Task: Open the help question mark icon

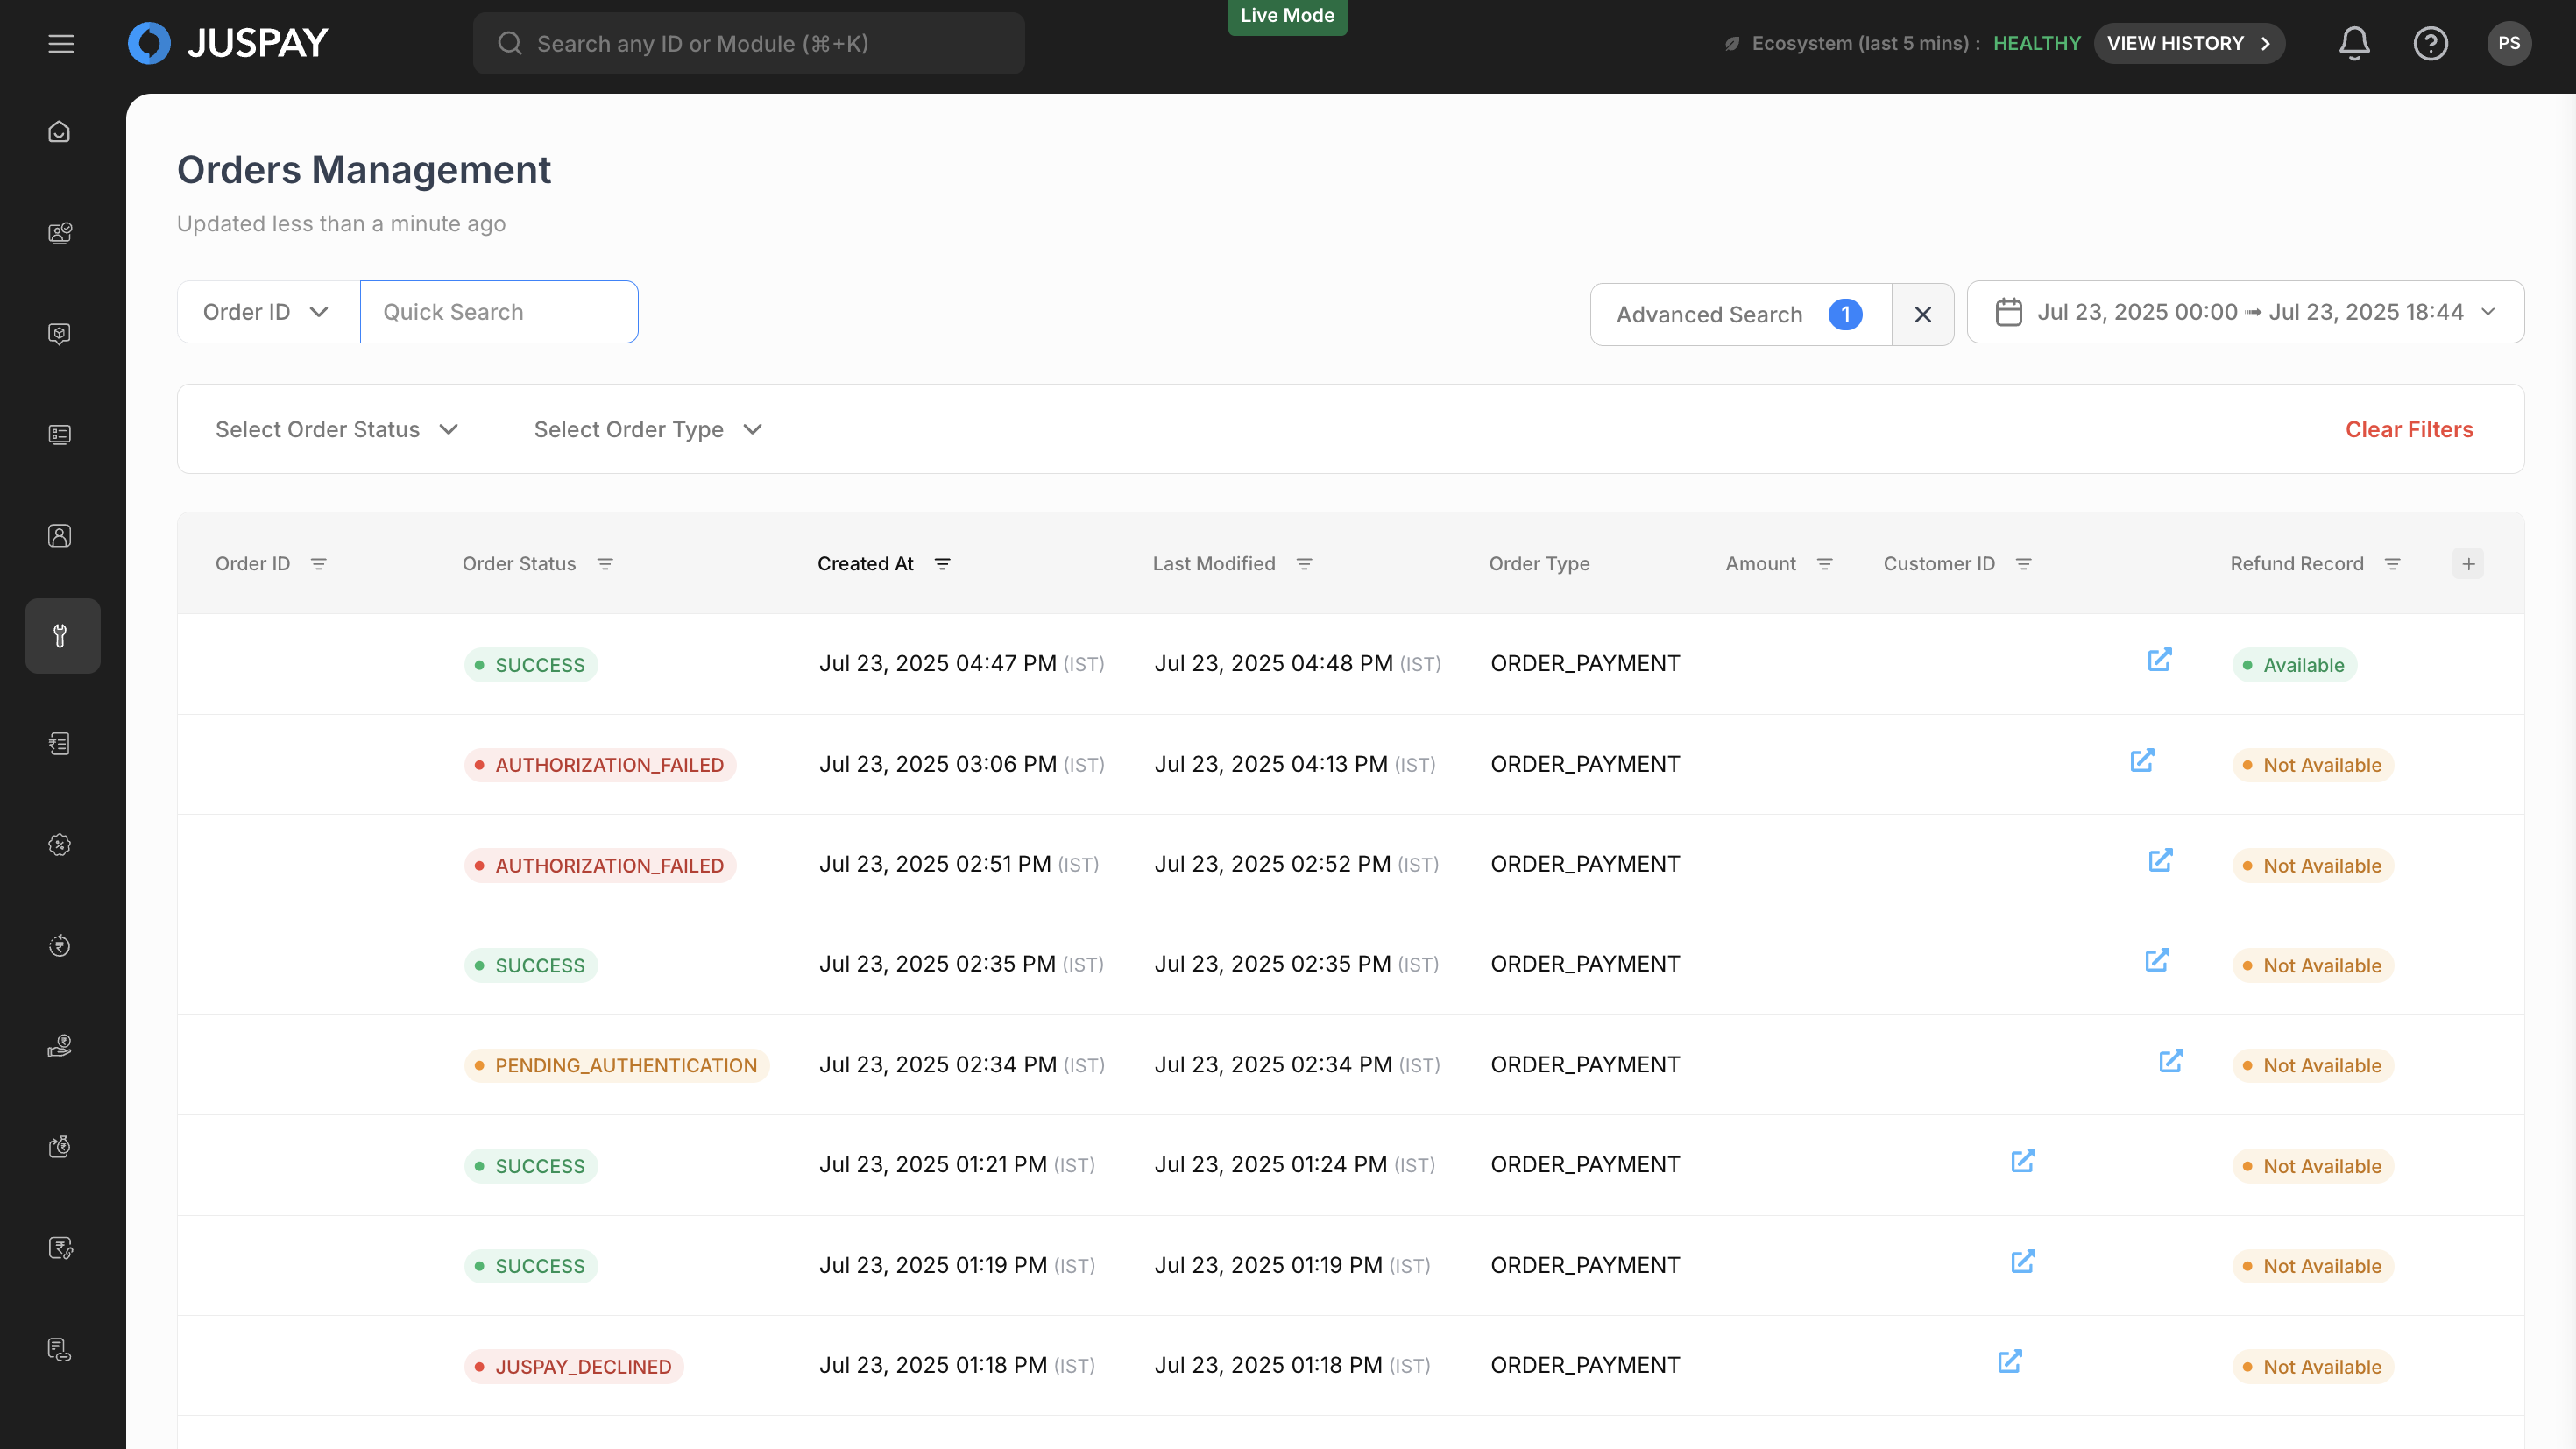Action: tap(2430, 43)
